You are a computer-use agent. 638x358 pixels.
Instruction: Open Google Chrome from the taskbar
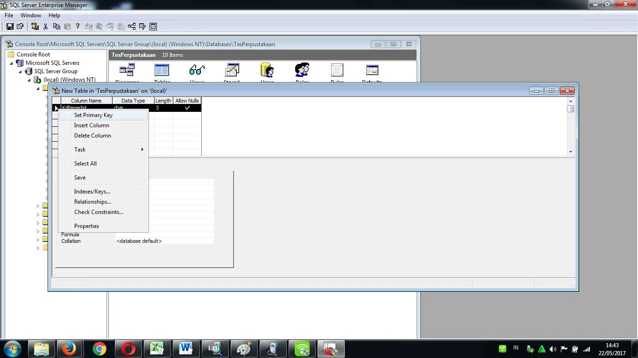tap(99, 349)
